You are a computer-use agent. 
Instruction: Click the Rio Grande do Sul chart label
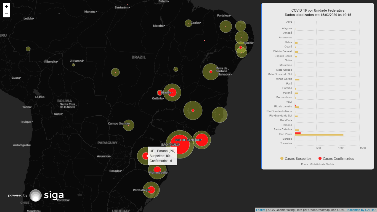pyautogui.click(x=281, y=116)
